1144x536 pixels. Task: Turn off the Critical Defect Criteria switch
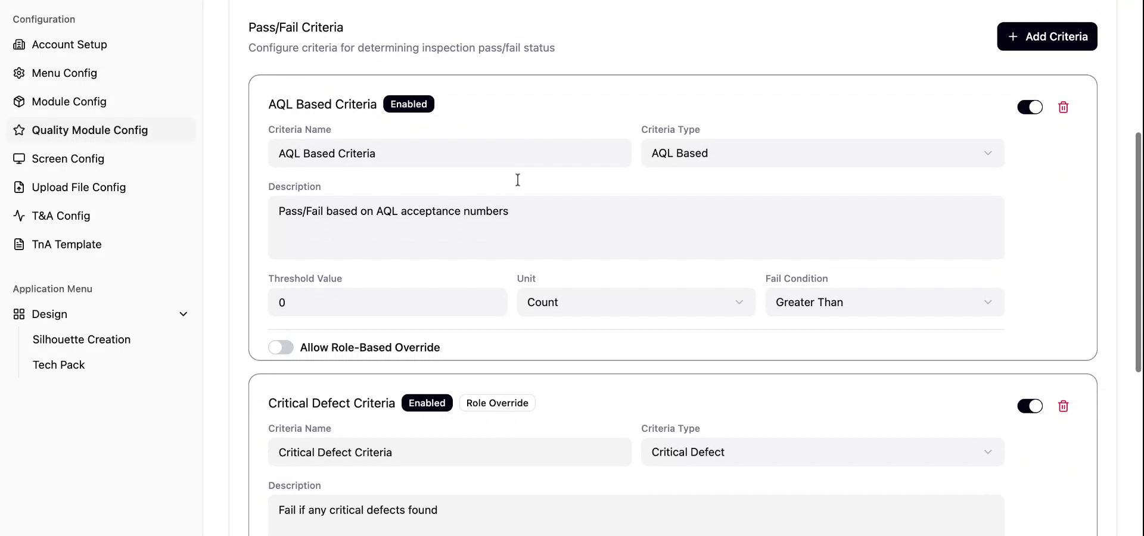click(x=1030, y=406)
